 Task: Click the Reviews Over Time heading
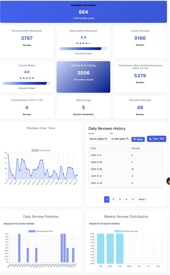pyautogui.click(x=41, y=128)
